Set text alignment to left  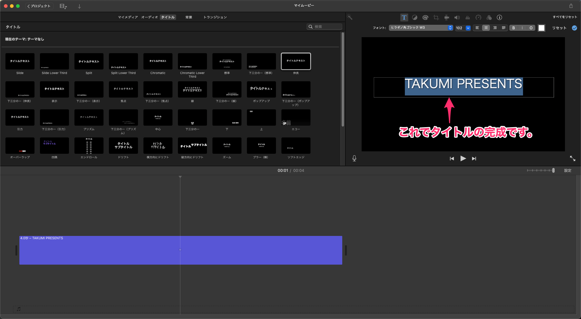477,28
